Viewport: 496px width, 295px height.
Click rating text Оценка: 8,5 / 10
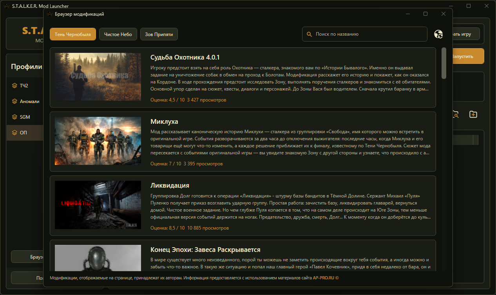pyautogui.click(x=167, y=228)
